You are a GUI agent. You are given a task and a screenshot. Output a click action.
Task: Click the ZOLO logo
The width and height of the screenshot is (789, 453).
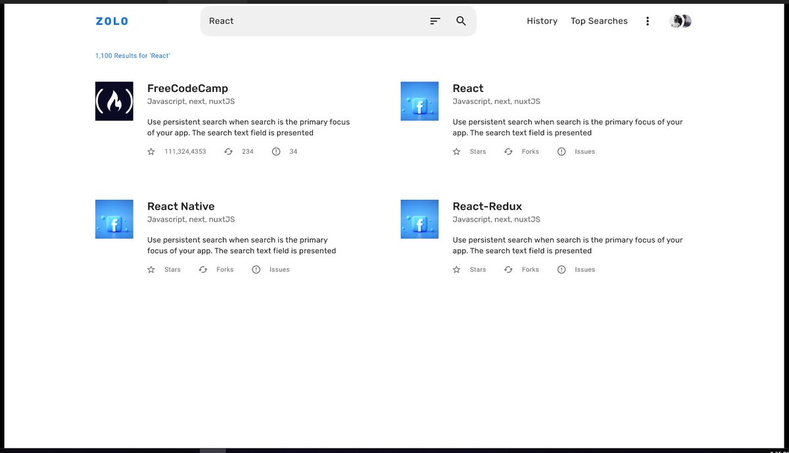(x=112, y=21)
